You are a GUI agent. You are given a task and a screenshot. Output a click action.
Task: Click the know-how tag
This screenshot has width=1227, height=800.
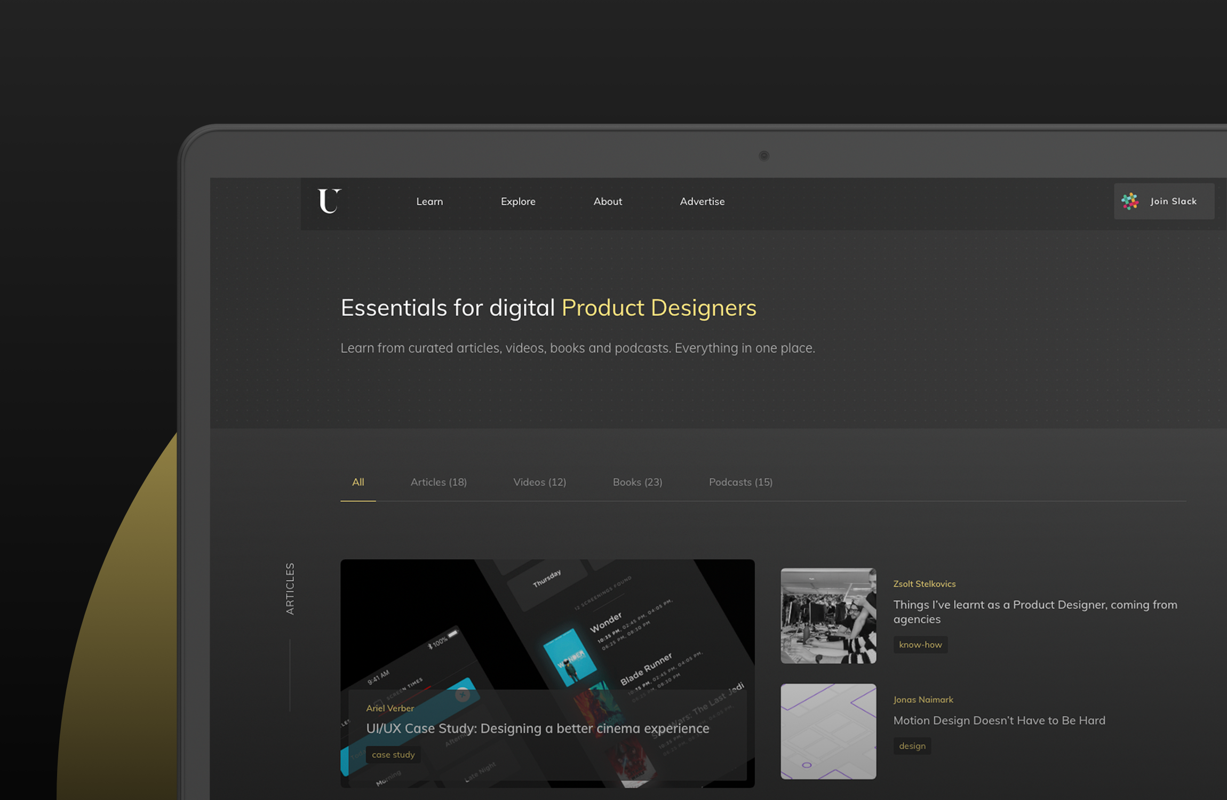(x=920, y=645)
